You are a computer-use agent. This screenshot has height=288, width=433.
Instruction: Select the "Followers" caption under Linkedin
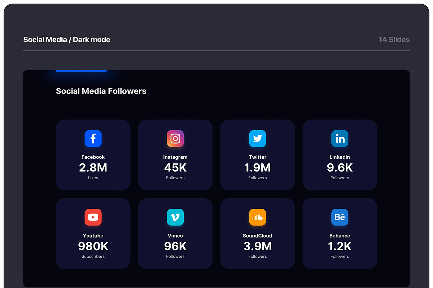click(340, 178)
